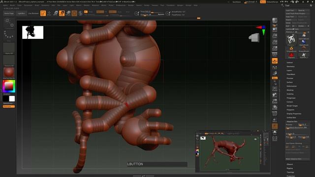Image resolution: width=315 pixels, height=177 pixels.
Task: Toggle PolyF line fill display
Action: 275,114
